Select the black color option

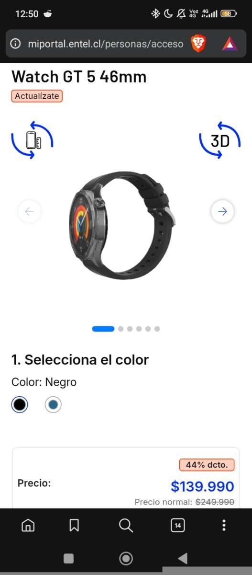[x=20, y=405]
